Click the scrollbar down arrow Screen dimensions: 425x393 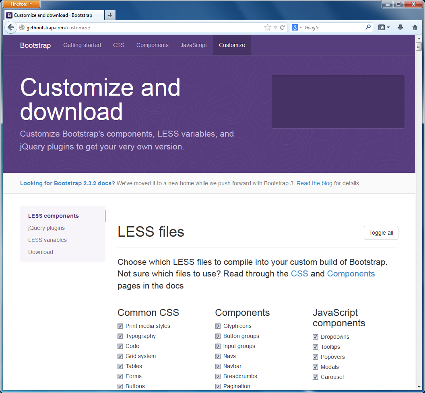coord(419,387)
